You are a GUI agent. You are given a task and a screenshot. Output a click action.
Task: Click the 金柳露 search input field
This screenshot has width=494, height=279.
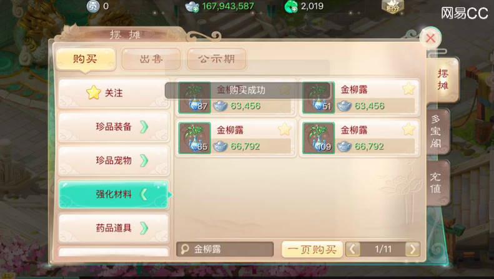225,250
